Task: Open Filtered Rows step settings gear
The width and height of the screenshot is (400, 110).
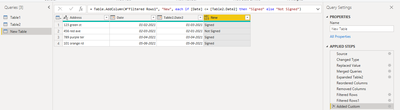Action: click(x=389, y=95)
